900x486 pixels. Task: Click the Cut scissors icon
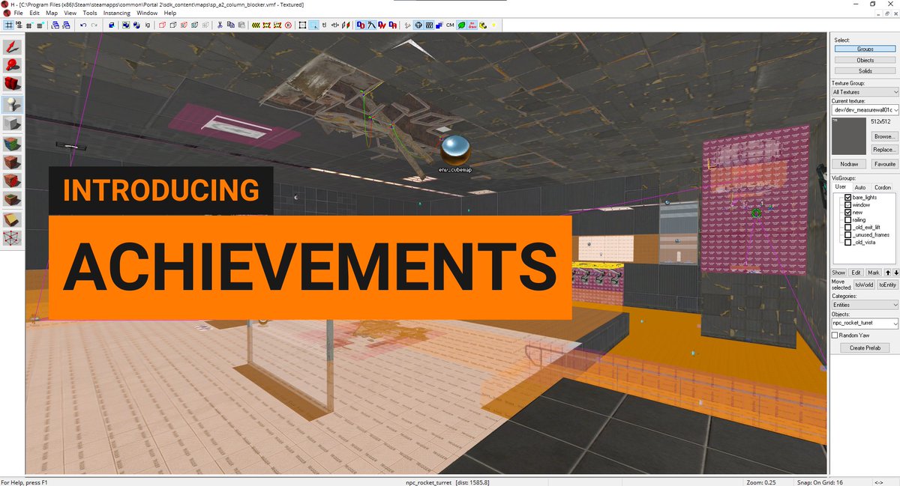[220, 25]
